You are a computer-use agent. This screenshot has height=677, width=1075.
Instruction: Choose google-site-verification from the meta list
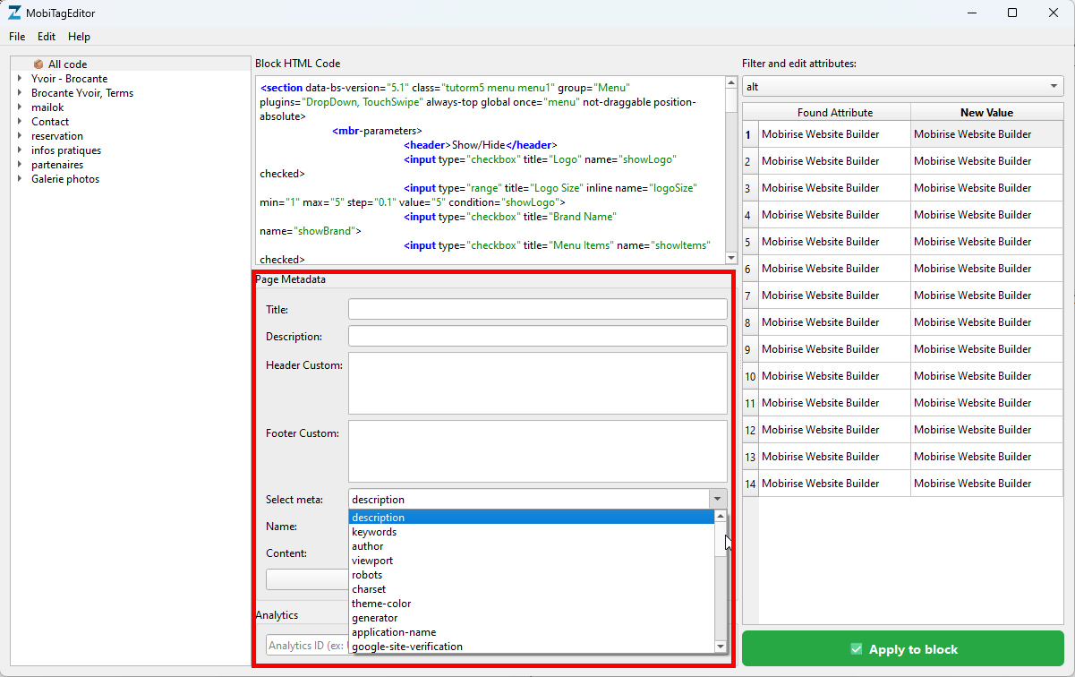click(x=532, y=647)
